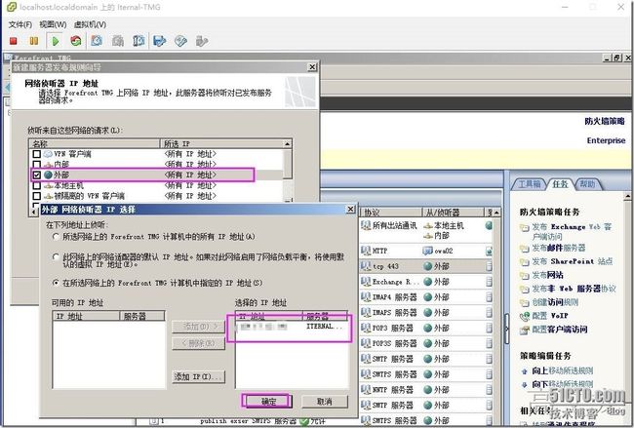Click the 添加 IP(I)... button
Viewport: 634px width, 428px height.
coord(198,376)
